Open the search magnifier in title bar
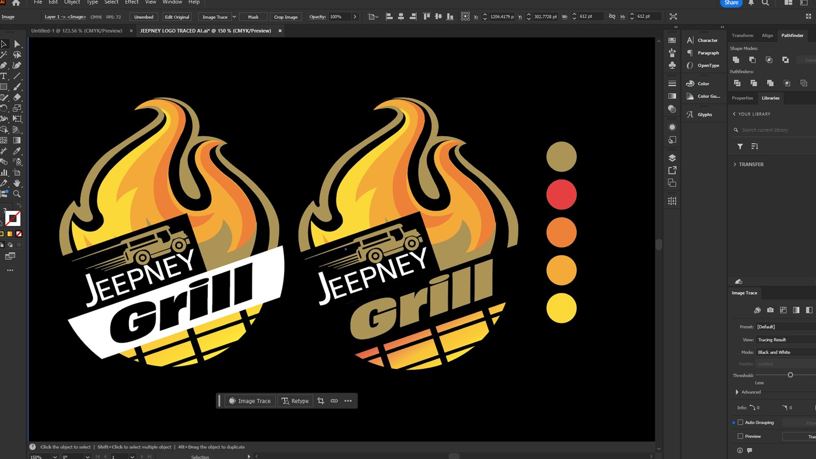The width and height of the screenshot is (816, 459). 766,3
